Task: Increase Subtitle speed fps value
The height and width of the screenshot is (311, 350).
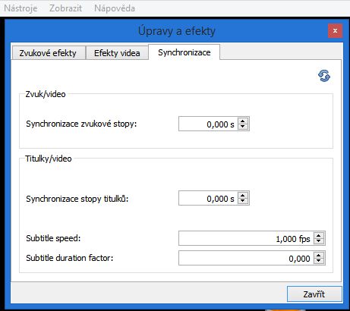Action: 319,235
